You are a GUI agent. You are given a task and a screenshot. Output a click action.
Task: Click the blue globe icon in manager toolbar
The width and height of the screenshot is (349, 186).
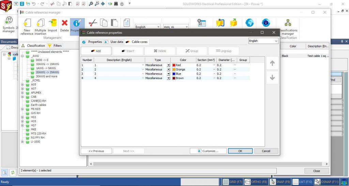(x=249, y=23)
